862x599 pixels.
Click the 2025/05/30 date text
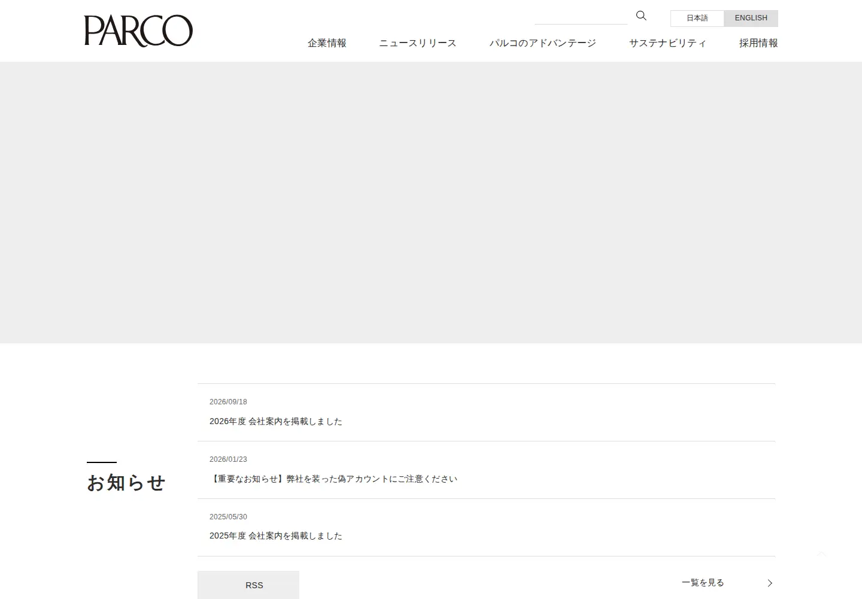[228, 517]
